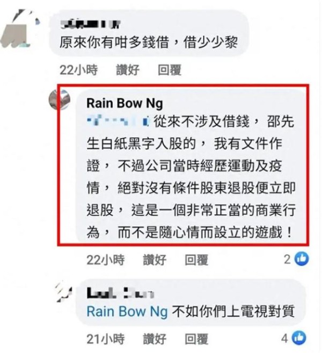Open the top commenter's blurred name
322x353 pixels.
[x=91, y=24]
